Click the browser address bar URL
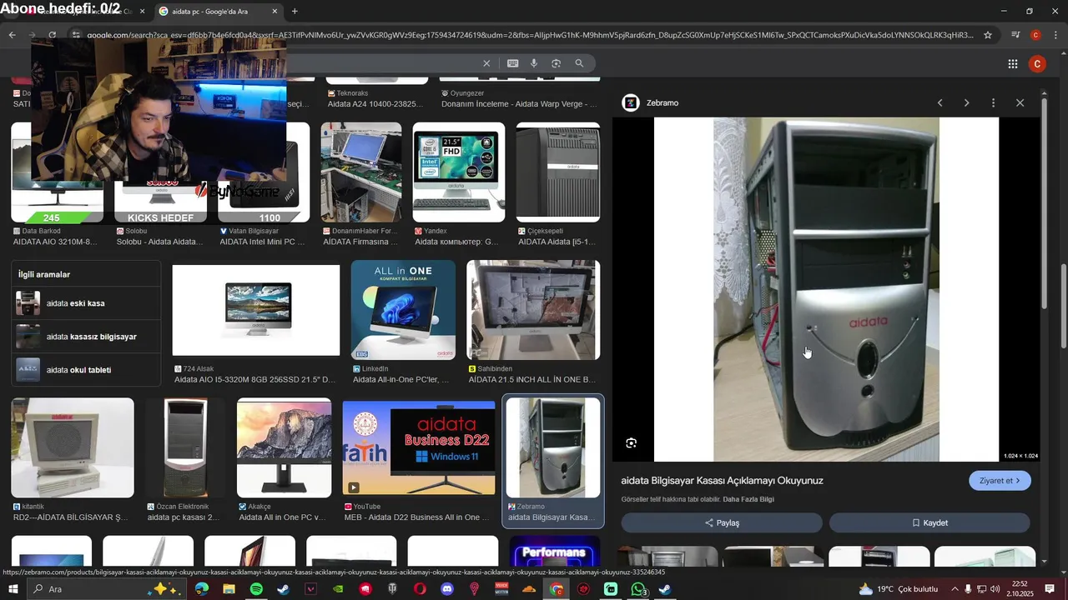The height and width of the screenshot is (600, 1068). tap(530, 35)
